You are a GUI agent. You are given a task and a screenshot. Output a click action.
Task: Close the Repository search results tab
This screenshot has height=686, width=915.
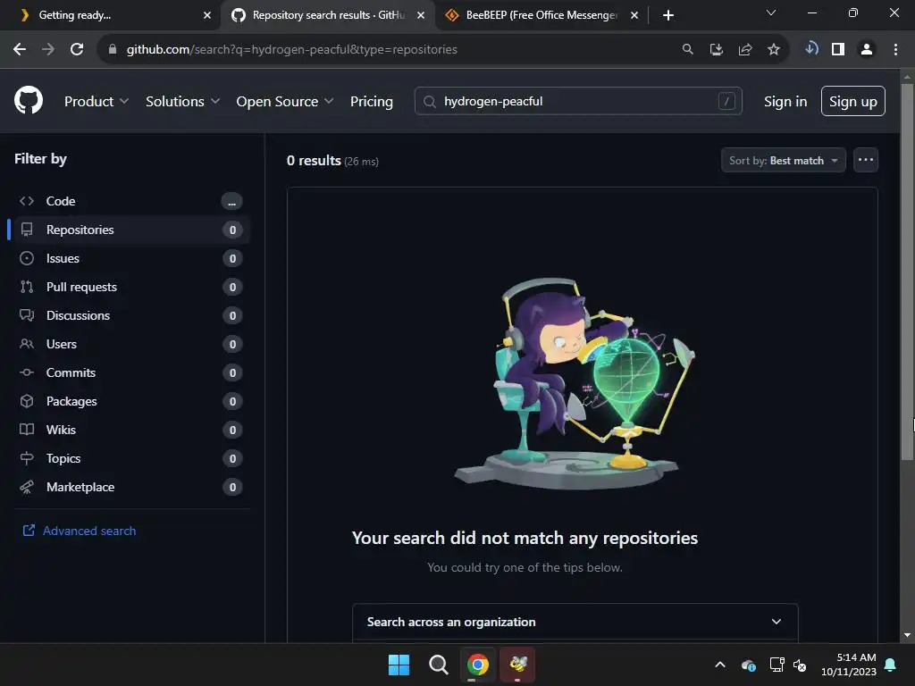point(421,15)
